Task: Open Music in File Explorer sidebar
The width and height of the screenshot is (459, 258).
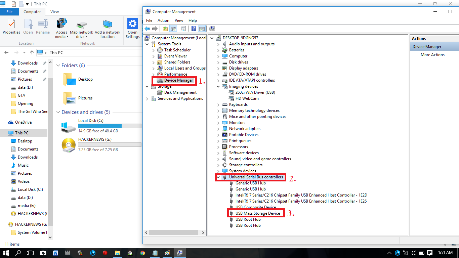Action: [23, 165]
